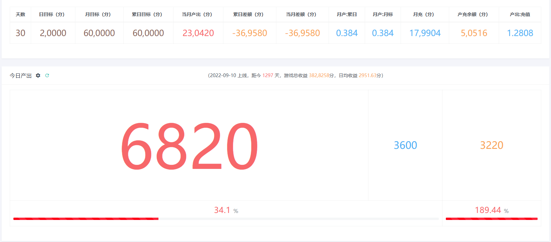The image size is (551, 242).
Task: Click the 189.44% full progress bar
Action: (491, 219)
